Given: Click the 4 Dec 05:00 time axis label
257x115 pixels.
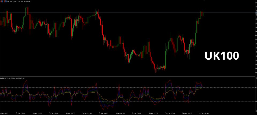Looking at the screenshot, I should 70,113.
